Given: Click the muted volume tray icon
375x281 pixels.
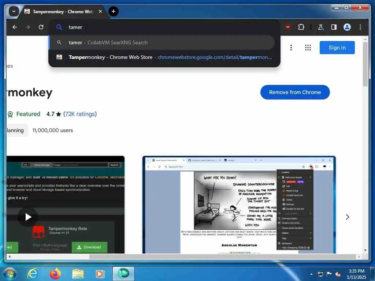Looking at the screenshot, I should [x=338, y=274].
